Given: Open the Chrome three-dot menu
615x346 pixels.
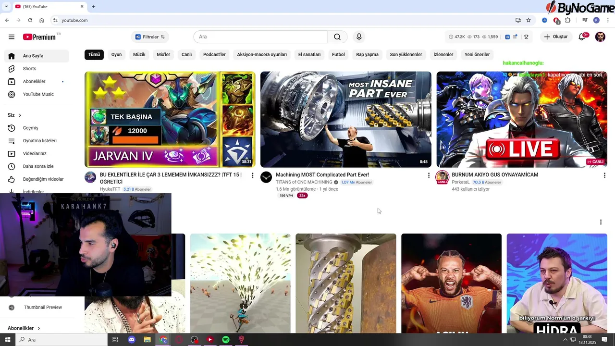Looking at the screenshot, I should (x=608, y=20).
